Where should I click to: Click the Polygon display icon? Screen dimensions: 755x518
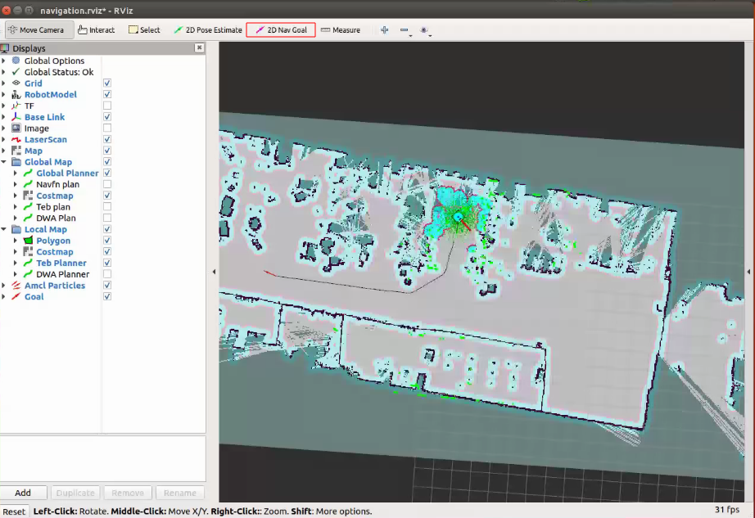(x=28, y=241)
